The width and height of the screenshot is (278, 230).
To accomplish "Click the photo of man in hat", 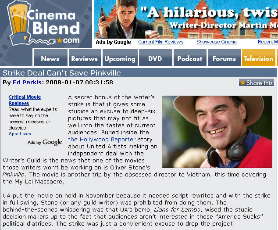I will pos(217,132).
